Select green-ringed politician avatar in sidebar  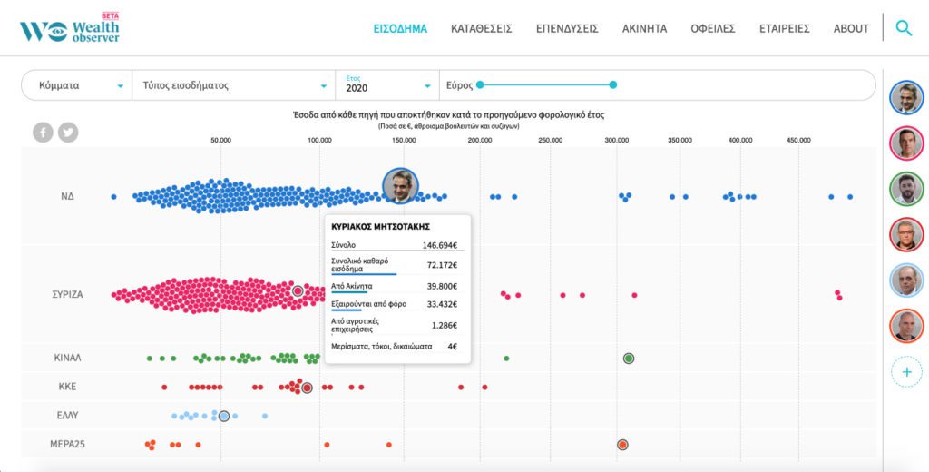pyautogui.click(x=906, y=189)
